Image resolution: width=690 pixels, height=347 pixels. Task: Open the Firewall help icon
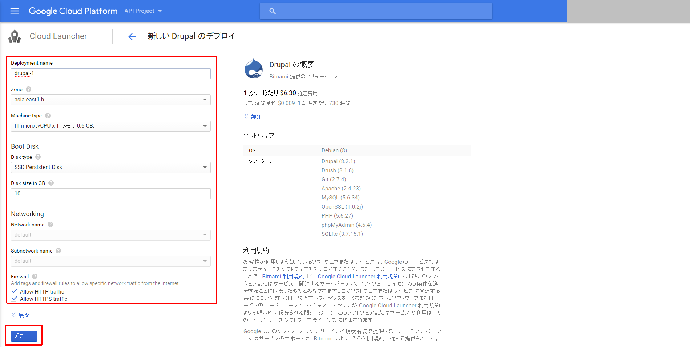(x=35, y=276)
